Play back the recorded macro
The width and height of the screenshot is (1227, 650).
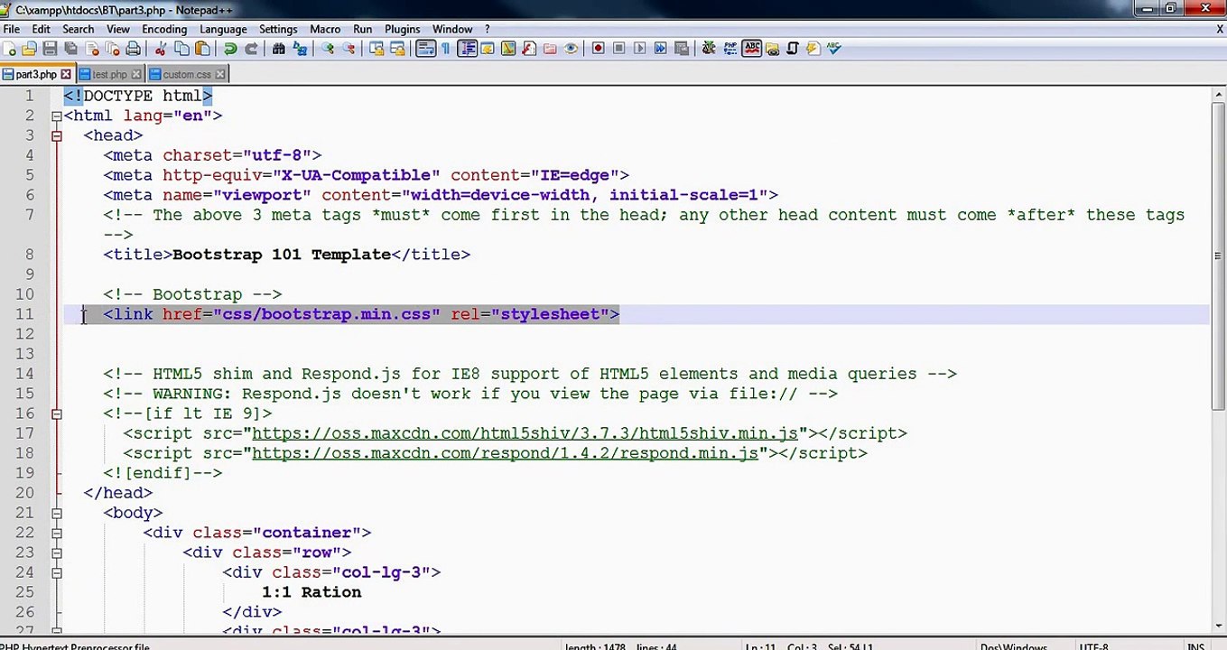coord(639,49)
